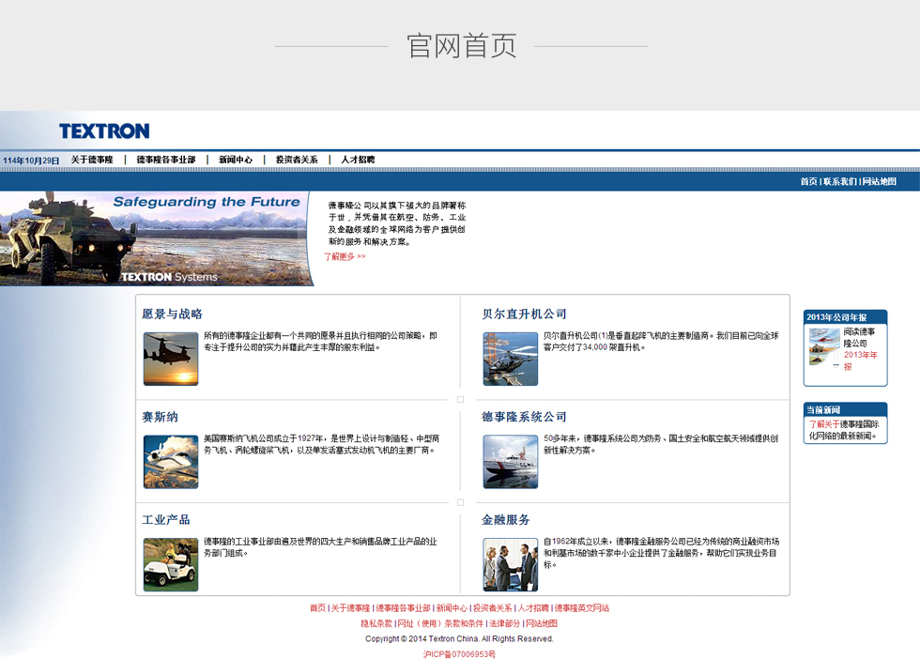Click the 当前新闻 panel header

click(845, 409)
